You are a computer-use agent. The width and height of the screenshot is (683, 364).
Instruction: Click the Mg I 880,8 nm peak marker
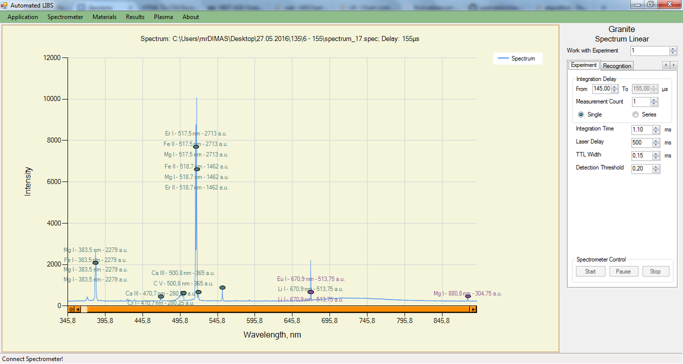468,296
